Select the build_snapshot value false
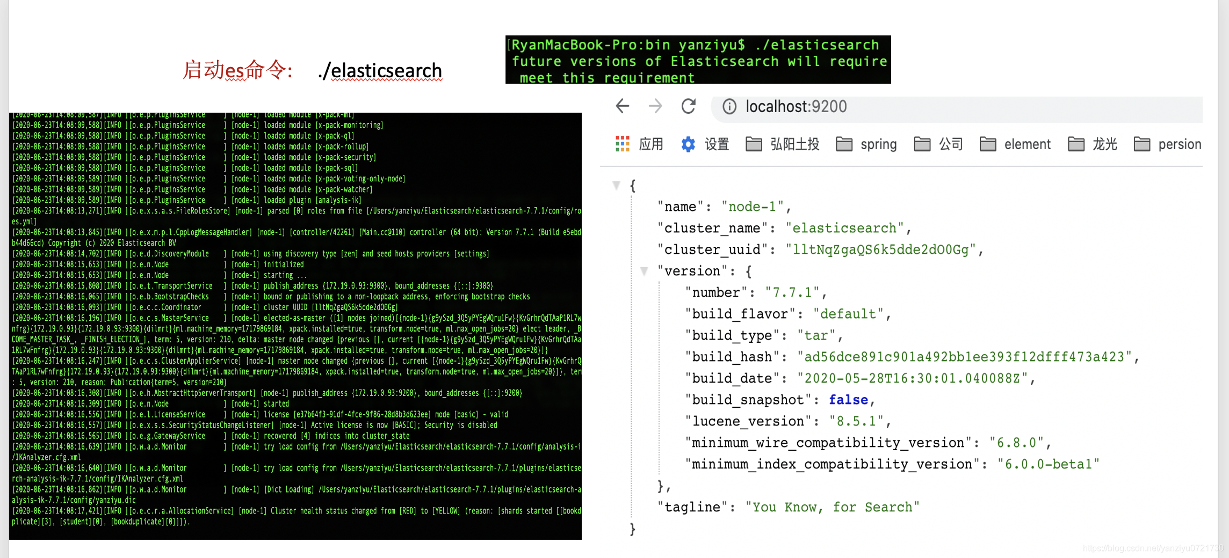The image size is (1229, 558). [x=848, y=400]
